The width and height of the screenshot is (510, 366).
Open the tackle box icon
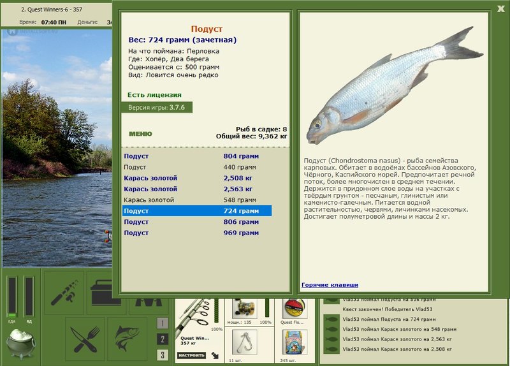(x=106, y=293)
